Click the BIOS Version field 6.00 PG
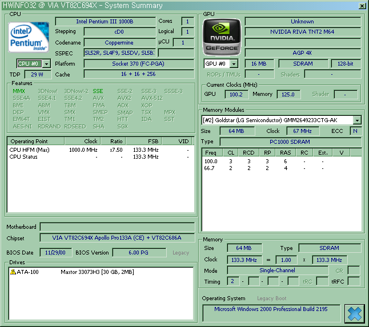This screenshot has height=327, width=369. point(139,253)
